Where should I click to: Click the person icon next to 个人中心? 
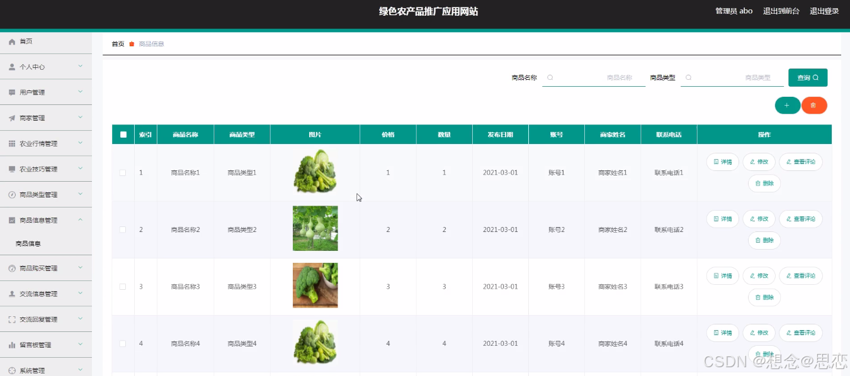11,67
